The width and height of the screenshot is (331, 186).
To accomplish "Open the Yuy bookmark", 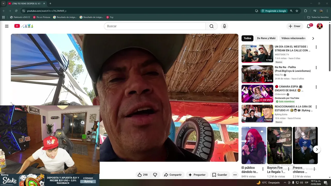I will [110, 17].
